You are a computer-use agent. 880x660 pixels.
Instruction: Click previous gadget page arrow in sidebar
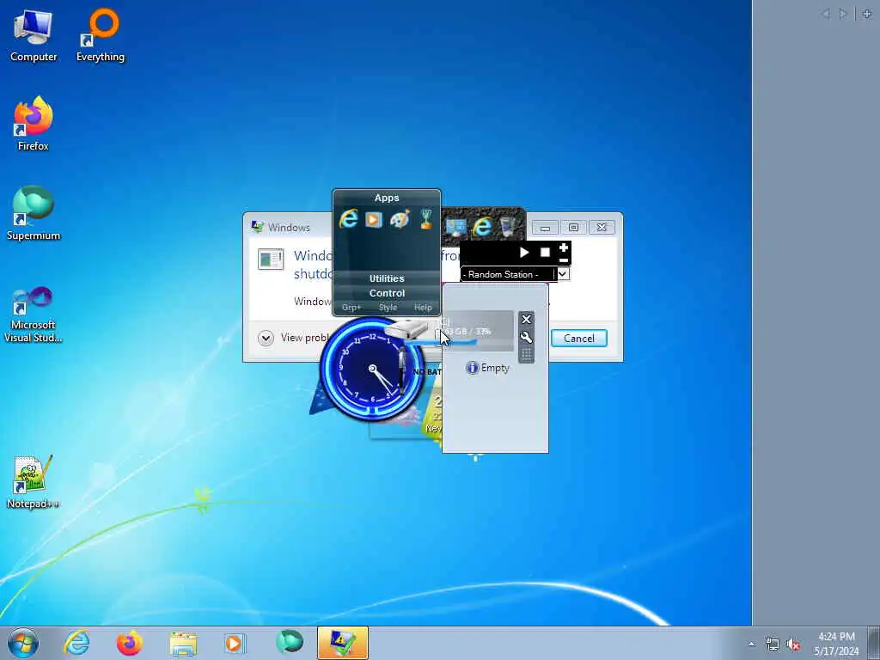click(826, 14)
